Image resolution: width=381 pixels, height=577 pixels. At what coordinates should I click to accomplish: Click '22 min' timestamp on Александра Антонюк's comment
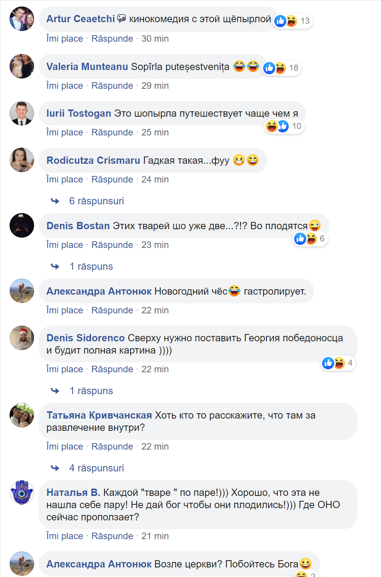point(155,310)
